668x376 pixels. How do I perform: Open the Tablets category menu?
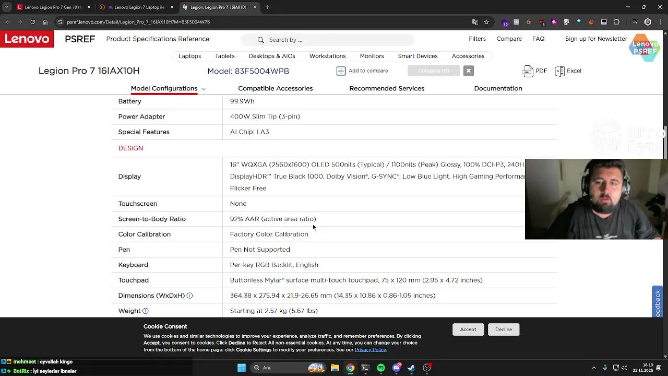225,56
